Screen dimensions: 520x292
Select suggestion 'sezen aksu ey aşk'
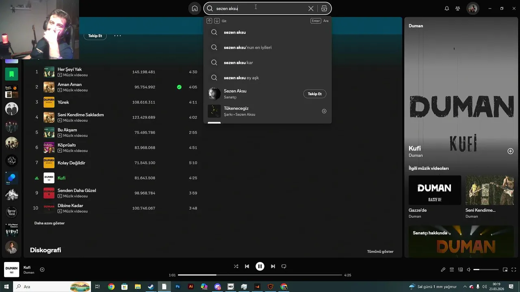(267, 77)
